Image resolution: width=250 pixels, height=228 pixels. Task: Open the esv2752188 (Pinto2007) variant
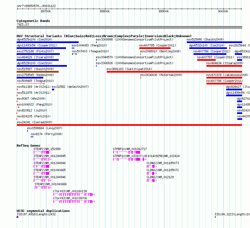[35, 51]
